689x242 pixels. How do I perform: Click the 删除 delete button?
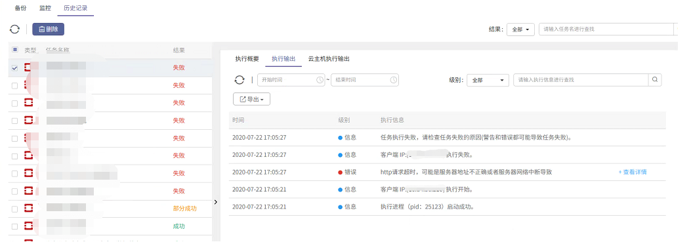(49, 30)
